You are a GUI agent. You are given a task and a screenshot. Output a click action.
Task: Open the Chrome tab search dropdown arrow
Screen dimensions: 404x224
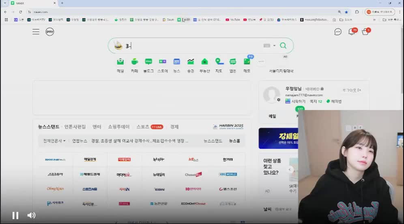click(x=5, y=3)
